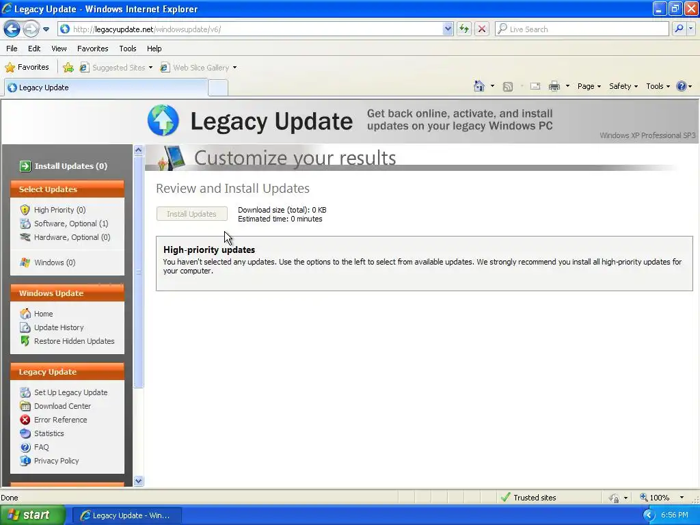This screenshot has width=700, height=525.
Task: Select the Legacy Update tab
Action: pos(106,87)
